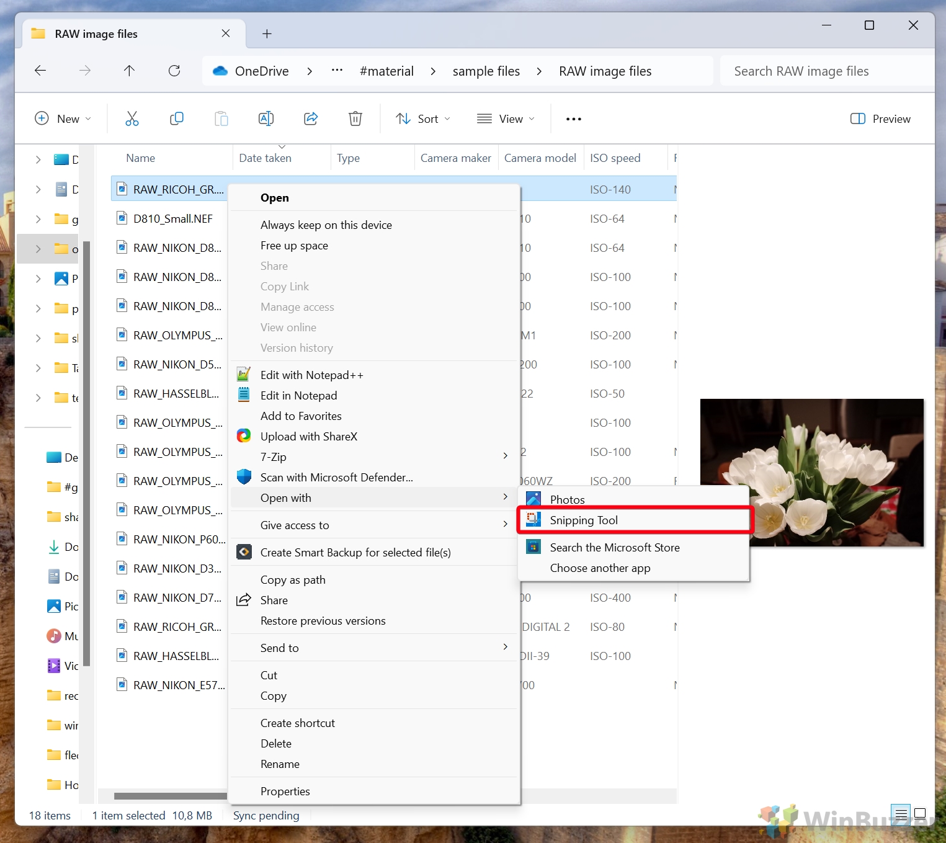Screen dimensions: 946x843
Task: Open the New dropdown menu
Action: [x=63, y=118]
